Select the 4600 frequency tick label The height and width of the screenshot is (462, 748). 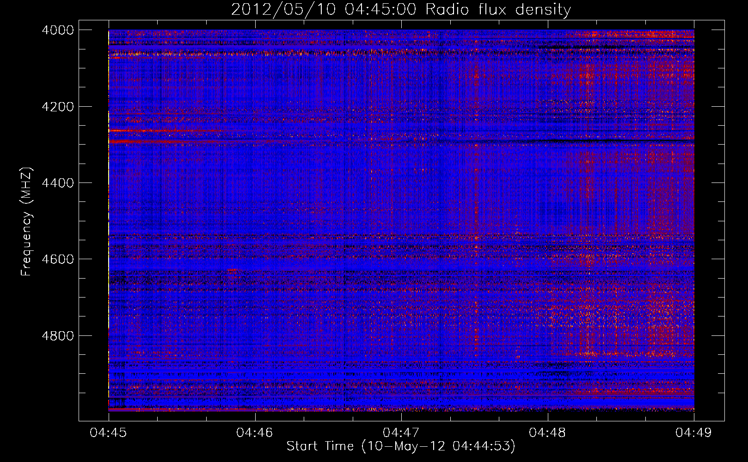tap(58, 259)
